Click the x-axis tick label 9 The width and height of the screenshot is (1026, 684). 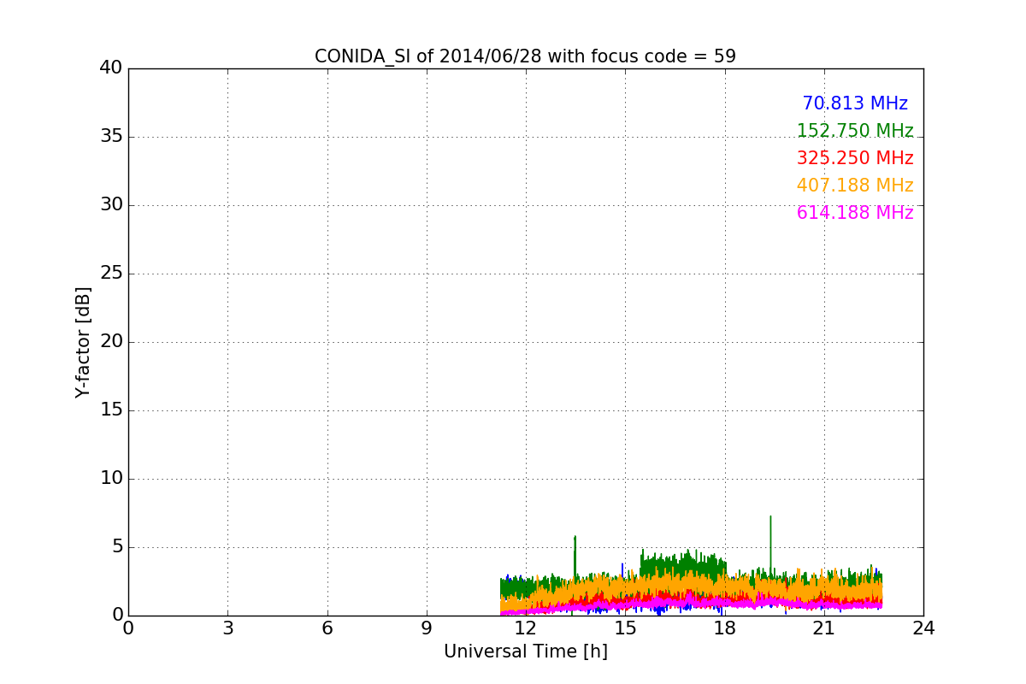427,628
